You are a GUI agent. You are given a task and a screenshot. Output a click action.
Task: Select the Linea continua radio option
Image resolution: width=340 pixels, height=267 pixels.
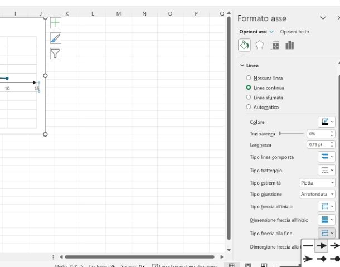point(249,88)
